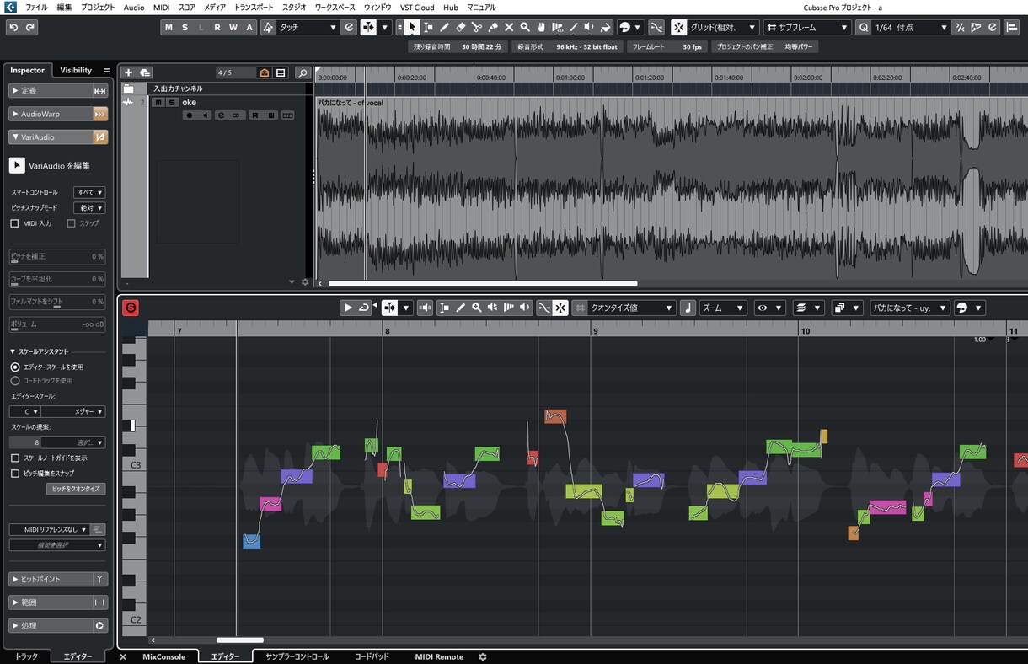Select the Draw pencil tool in the lower editor toolbar
Image resolution: width=1028 pixels, height=664 pixels.
tap(461, 308)
